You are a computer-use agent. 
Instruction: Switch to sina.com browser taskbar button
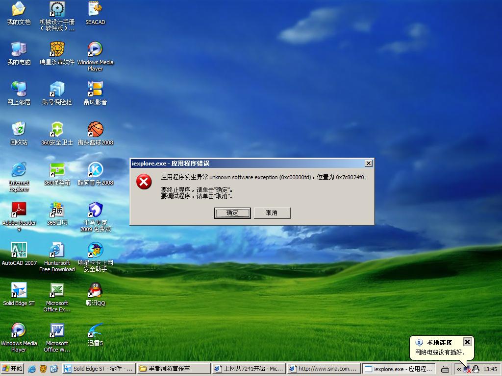tap(324, 369)
